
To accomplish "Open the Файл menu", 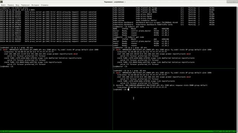I will [3, 5].
